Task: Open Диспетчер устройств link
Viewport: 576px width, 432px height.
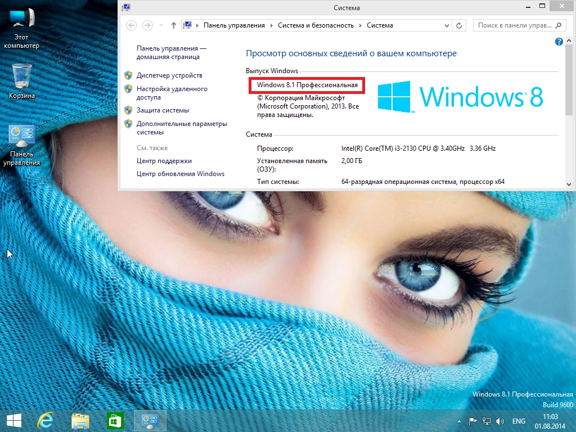Action: tap(169, 75)
